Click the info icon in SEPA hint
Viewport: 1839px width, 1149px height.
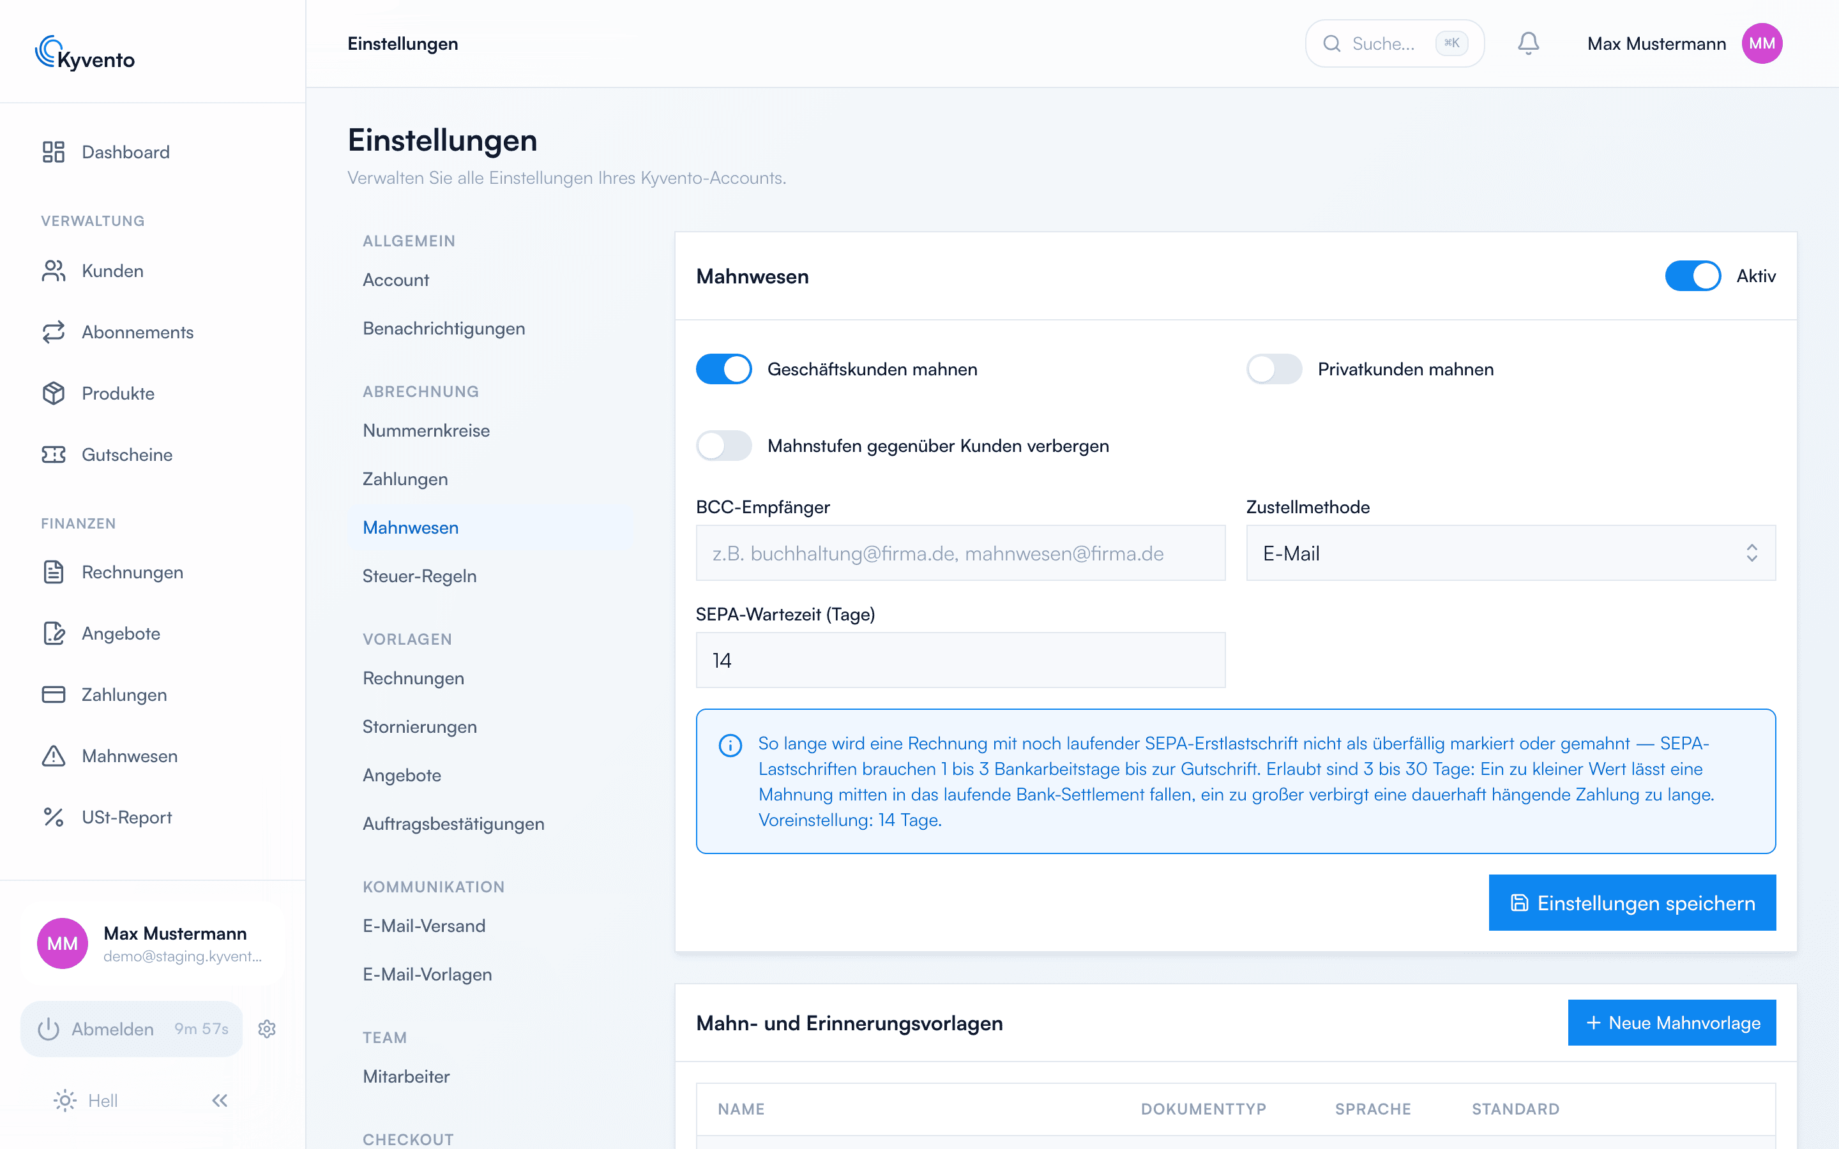(x=730, y=745)
